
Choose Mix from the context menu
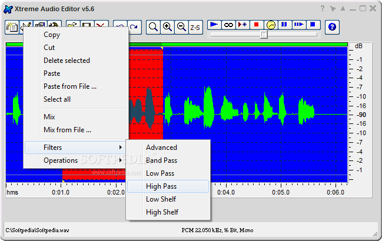49,117
